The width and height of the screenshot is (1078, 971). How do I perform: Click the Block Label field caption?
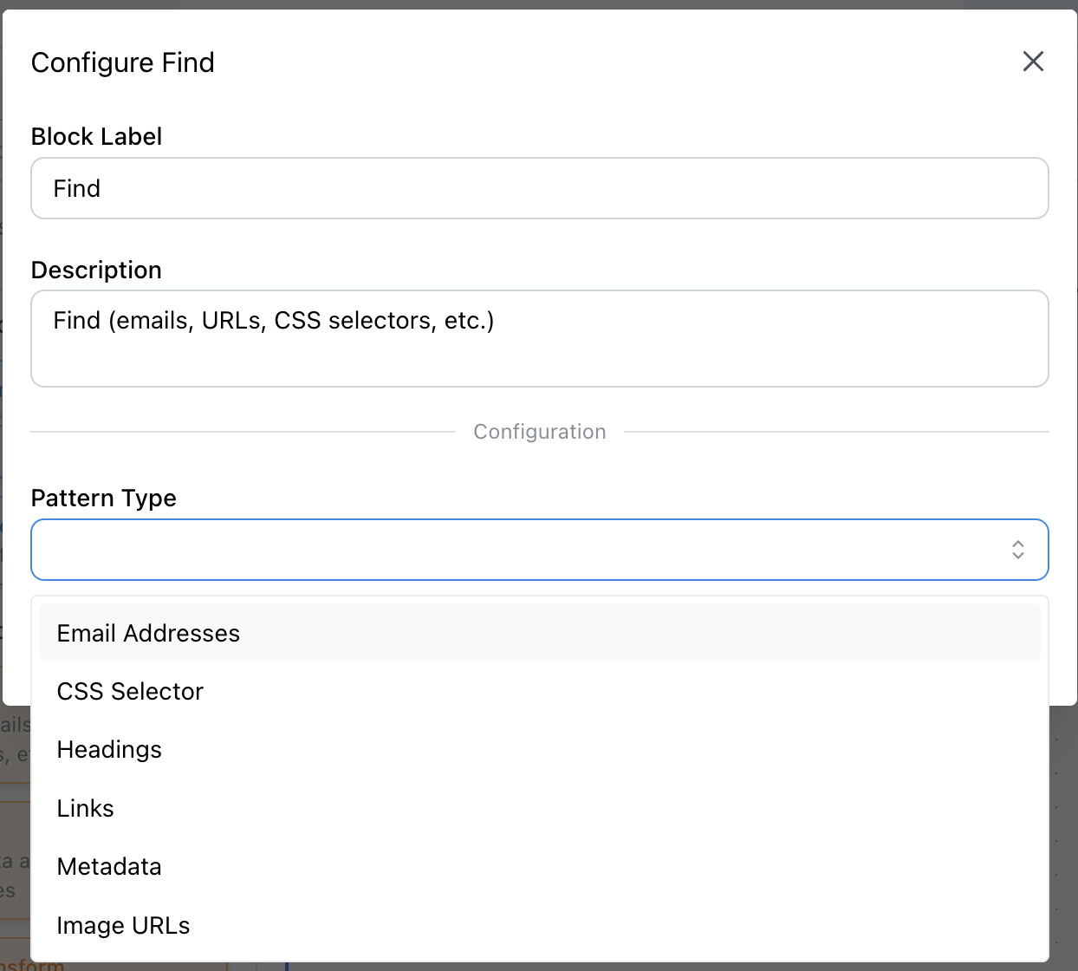point(96,137)
